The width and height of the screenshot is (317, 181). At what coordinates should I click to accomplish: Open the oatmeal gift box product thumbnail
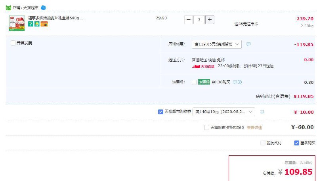tap(17, 23)
